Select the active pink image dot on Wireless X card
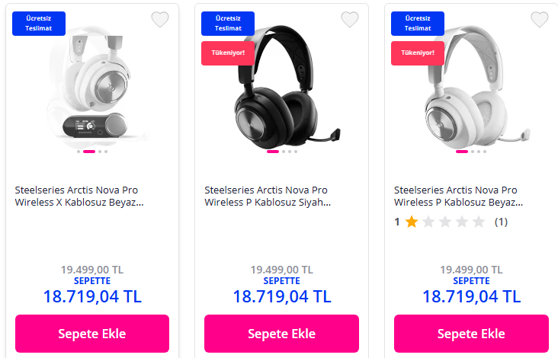558x358 pixels. point(89,152)
